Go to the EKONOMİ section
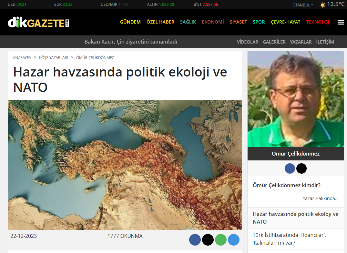Screen dimensions: 347x253 (x=213, y=22)
